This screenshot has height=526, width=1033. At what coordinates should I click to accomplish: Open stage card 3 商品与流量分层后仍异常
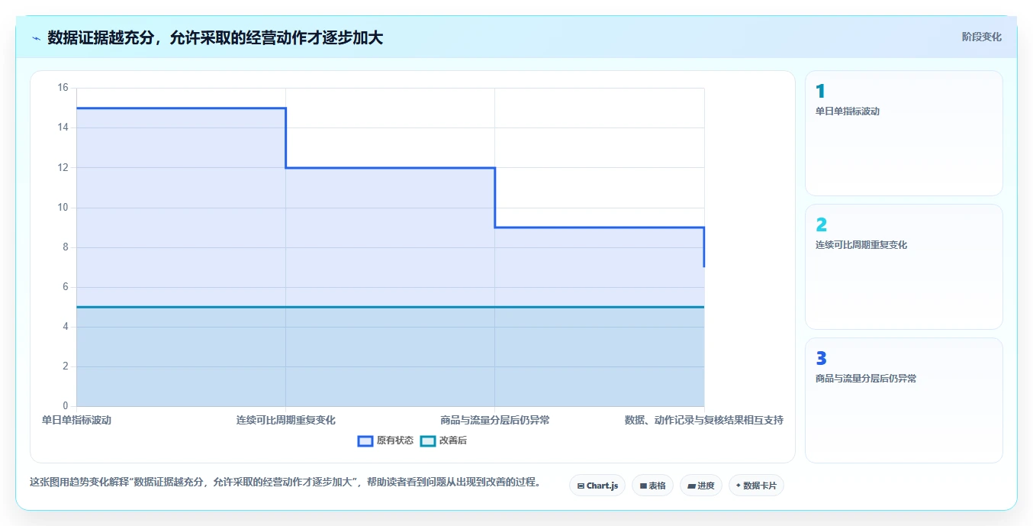pos(904,400)
